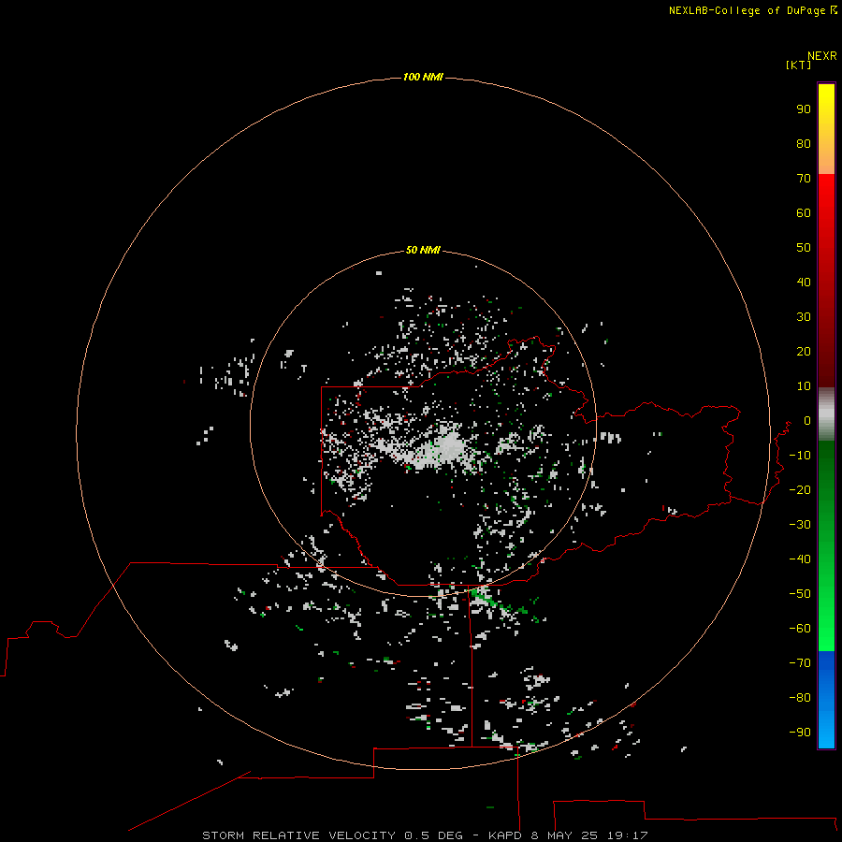Click the NEXR legend heading
The height and width of the screenshot is (842, 842).
tap(821, 55)
